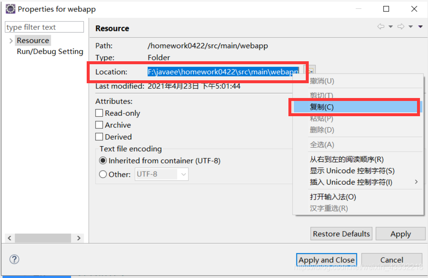Click the Restore Defaults button

[341, 234]
